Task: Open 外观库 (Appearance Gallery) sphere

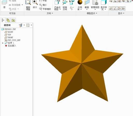Action: pos(80,2)
